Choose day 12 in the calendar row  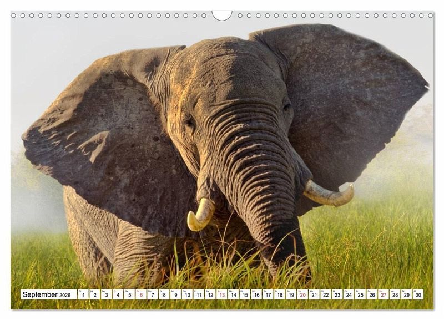pos(210,294)
